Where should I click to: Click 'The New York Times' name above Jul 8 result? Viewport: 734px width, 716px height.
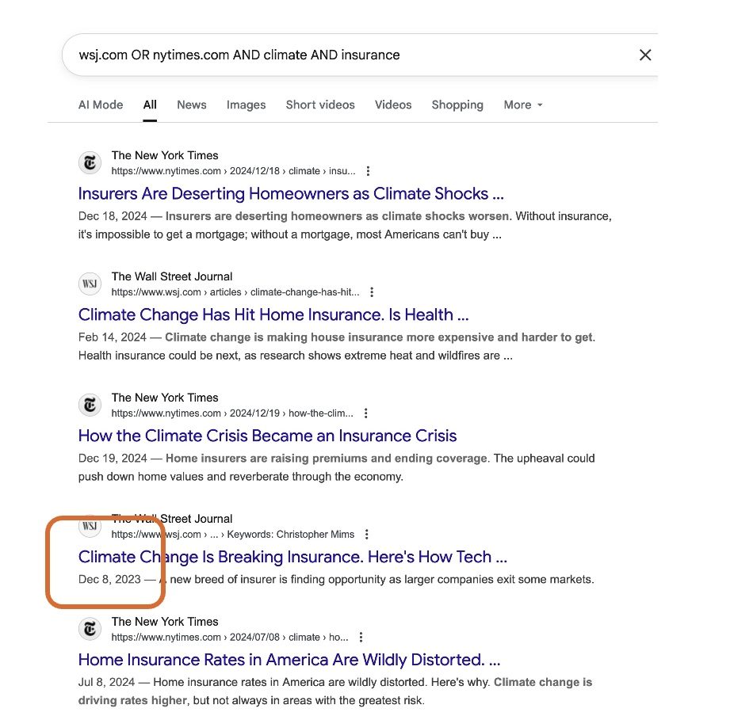(165, 622)
